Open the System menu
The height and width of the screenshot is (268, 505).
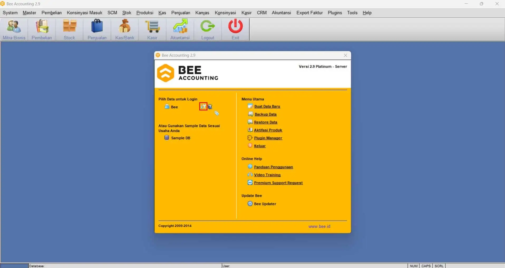click(10, 13)
